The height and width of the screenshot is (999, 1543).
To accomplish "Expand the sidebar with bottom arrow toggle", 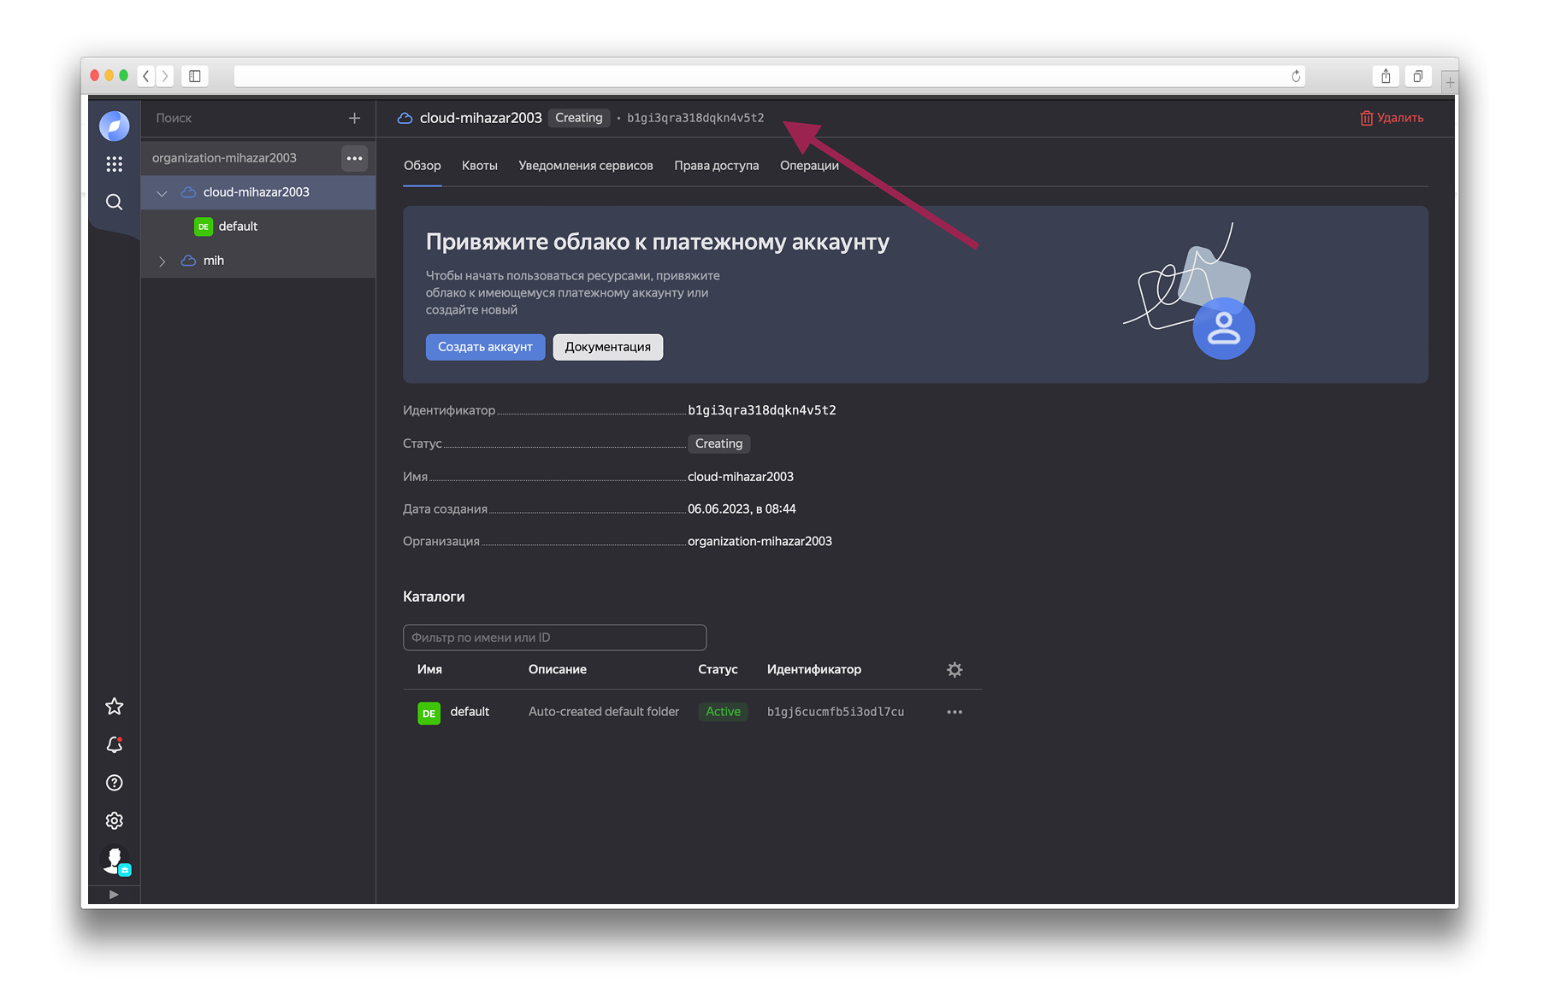I will coord(114,895).
